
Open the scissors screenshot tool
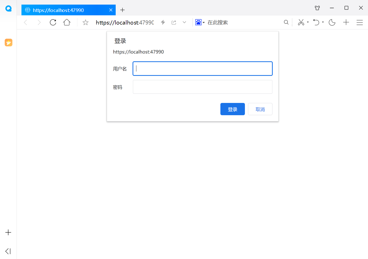click(301, 22)
